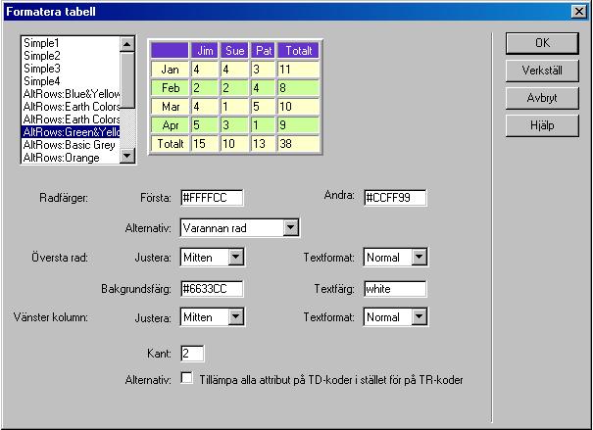Click the 38 grand total cell
This screenshot has height=430, width=593.
click(x=298, y=144)
